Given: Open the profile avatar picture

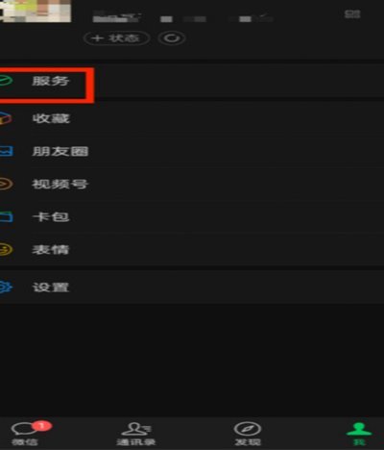Looking at the screenshot, I should [x=36, y=11].
